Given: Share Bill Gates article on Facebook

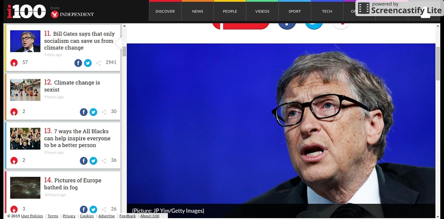Looking at the screenshot, I should pyautogui.click(x=78, y=63).
